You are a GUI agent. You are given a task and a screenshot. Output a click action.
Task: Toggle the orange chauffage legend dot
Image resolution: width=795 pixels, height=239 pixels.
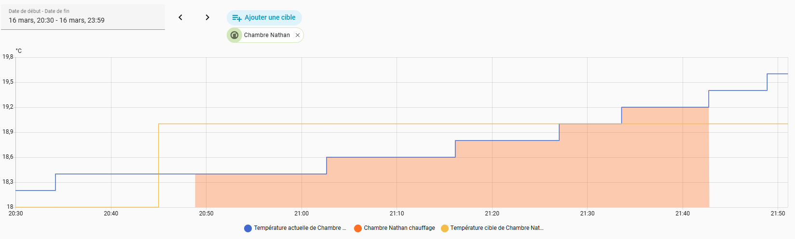[358, 228]
